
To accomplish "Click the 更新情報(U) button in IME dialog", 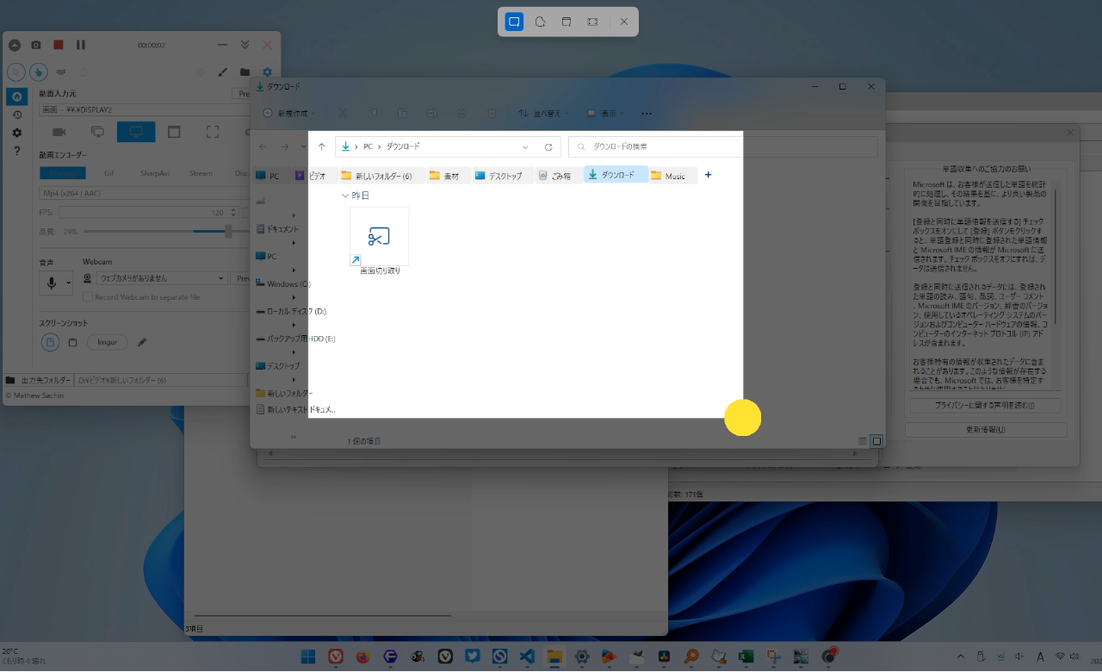I will pos(986,430).
